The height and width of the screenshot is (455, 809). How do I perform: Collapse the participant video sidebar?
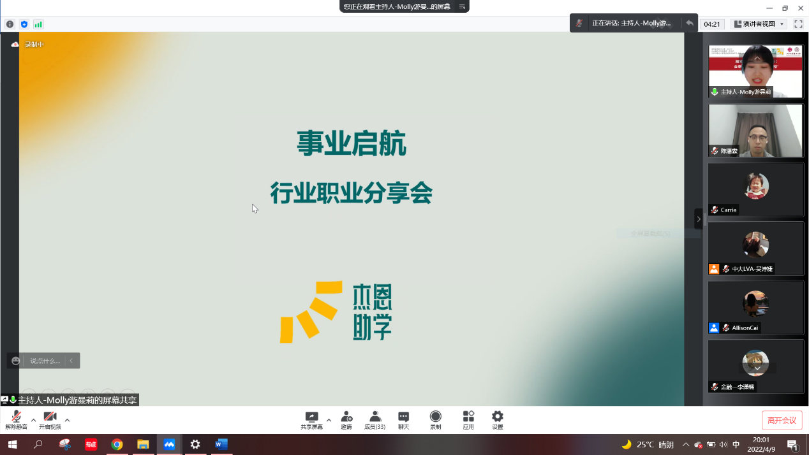pos(699,219)
